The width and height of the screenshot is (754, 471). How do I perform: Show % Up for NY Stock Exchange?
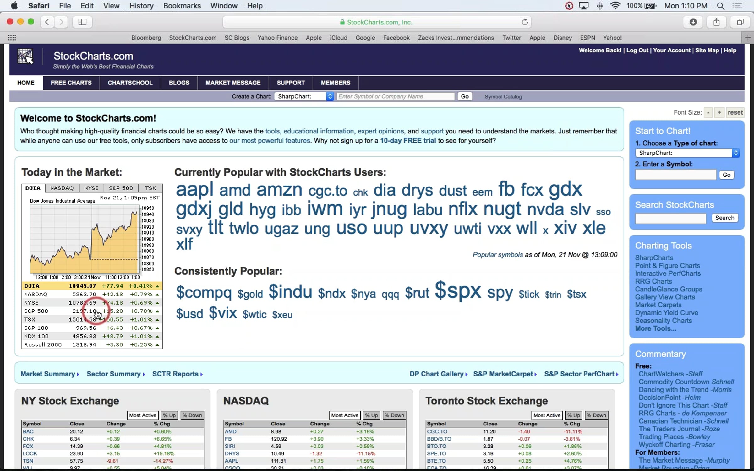coord(169,415)
